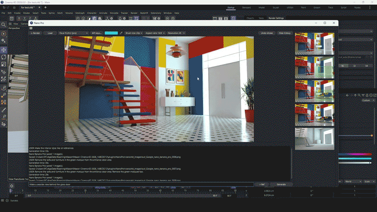Click the timeline ruler at frame 45

click(123, 191)
